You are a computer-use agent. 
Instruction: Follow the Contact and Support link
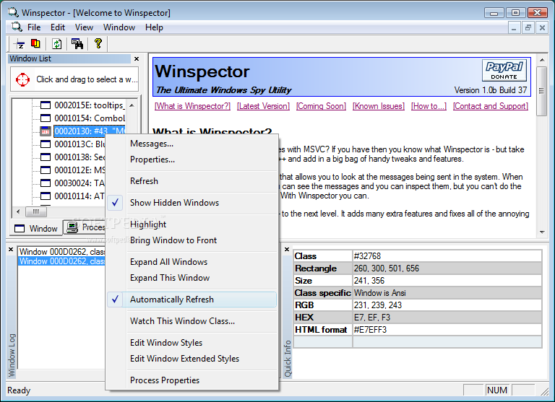[490, 106]
